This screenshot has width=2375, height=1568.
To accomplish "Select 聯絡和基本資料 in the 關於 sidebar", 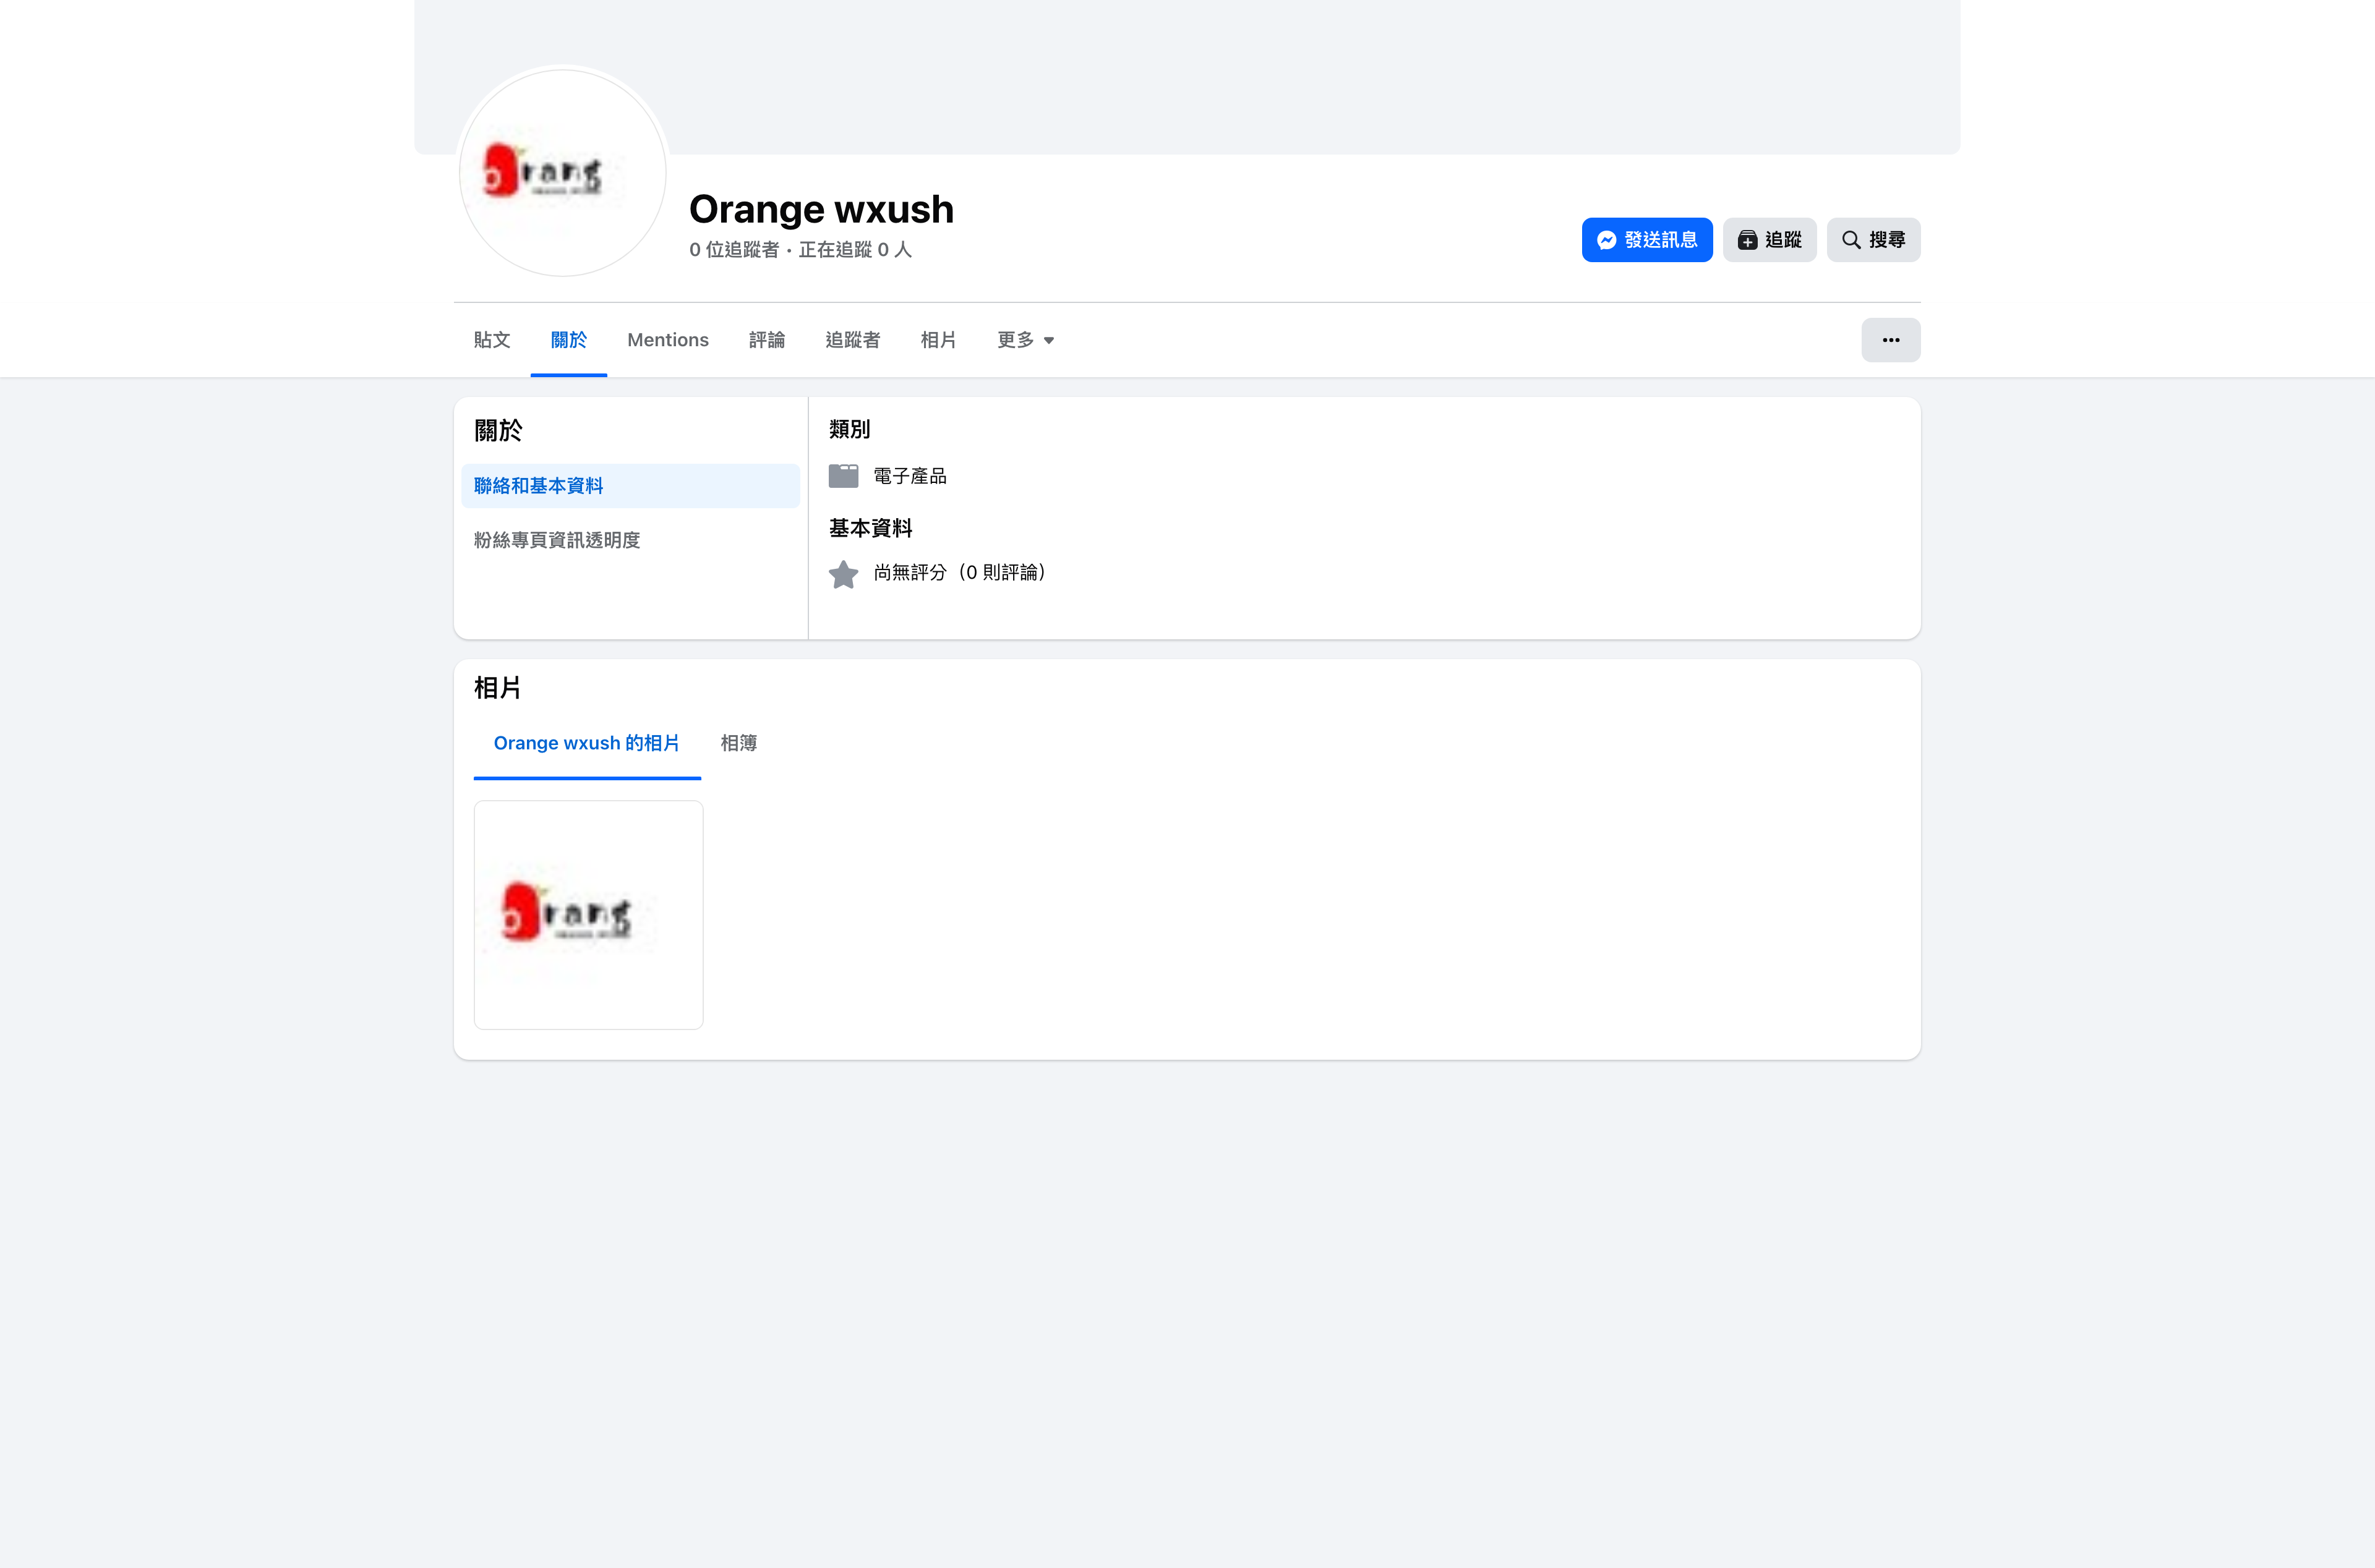I will point(539,485).
